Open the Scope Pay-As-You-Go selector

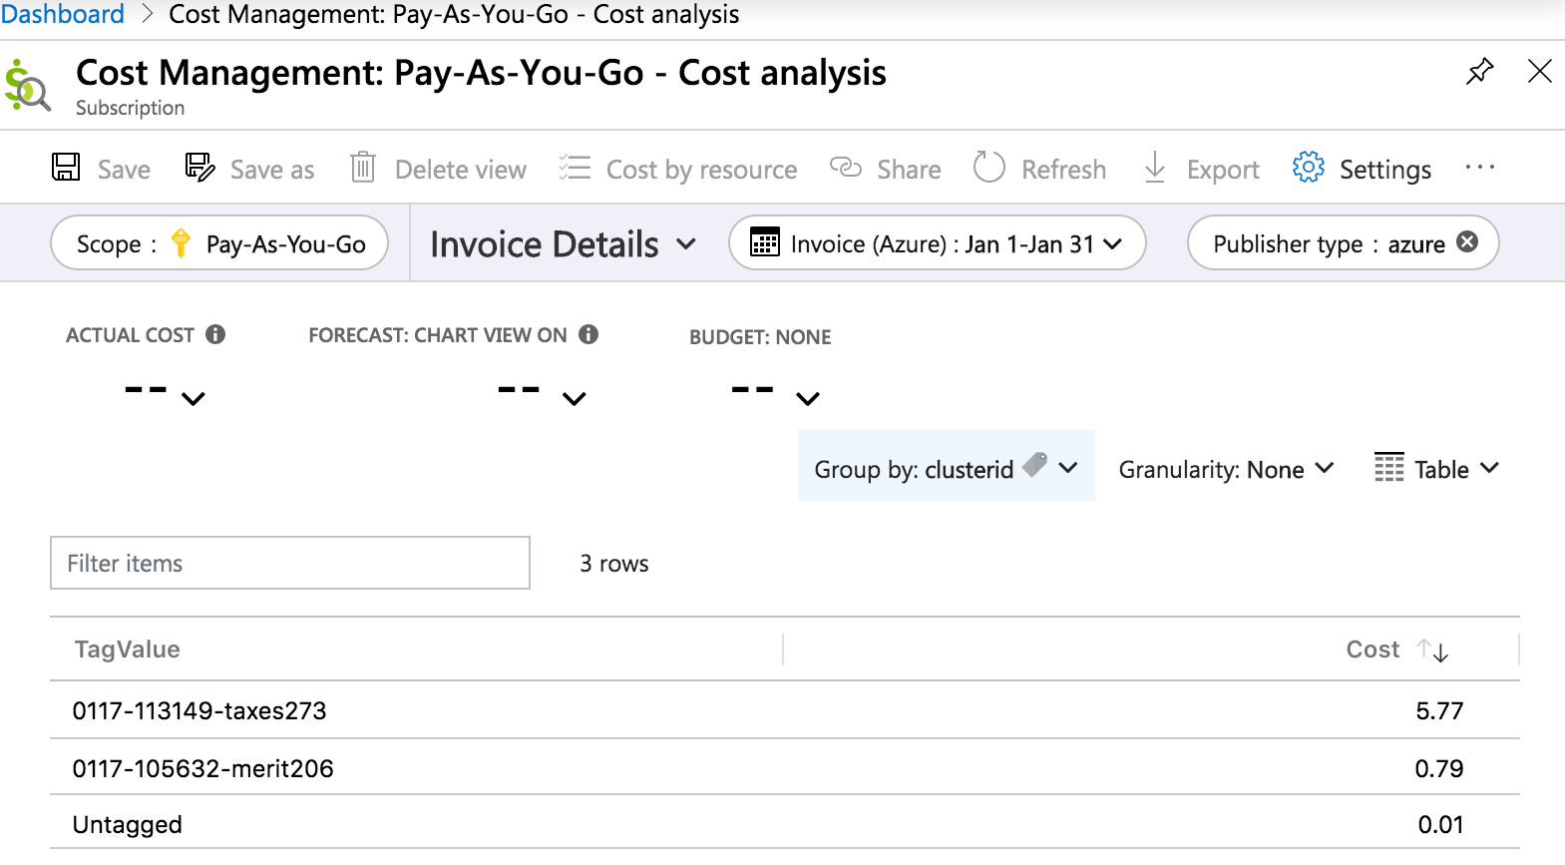click(x=219, y=242)
